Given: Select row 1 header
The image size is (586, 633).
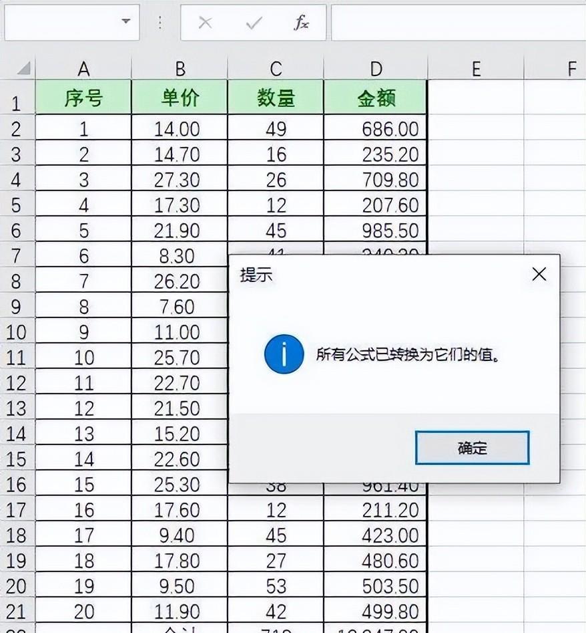Looking at the screenshot, I should click(16, 98).
